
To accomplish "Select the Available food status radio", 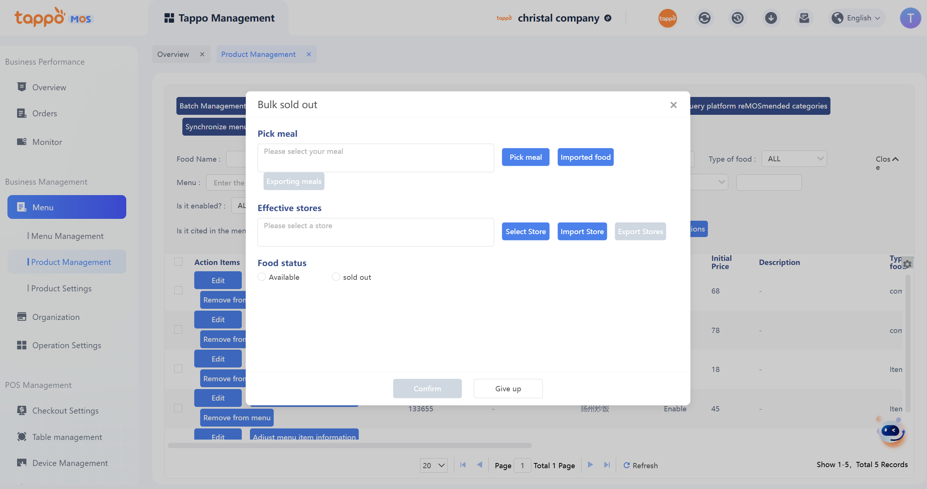I will (262, 277).
